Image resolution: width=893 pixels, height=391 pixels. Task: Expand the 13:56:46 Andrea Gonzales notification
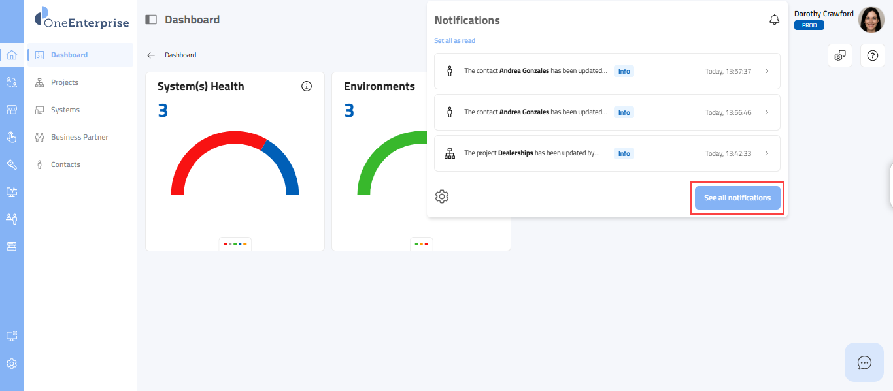[x=766, y=112]
